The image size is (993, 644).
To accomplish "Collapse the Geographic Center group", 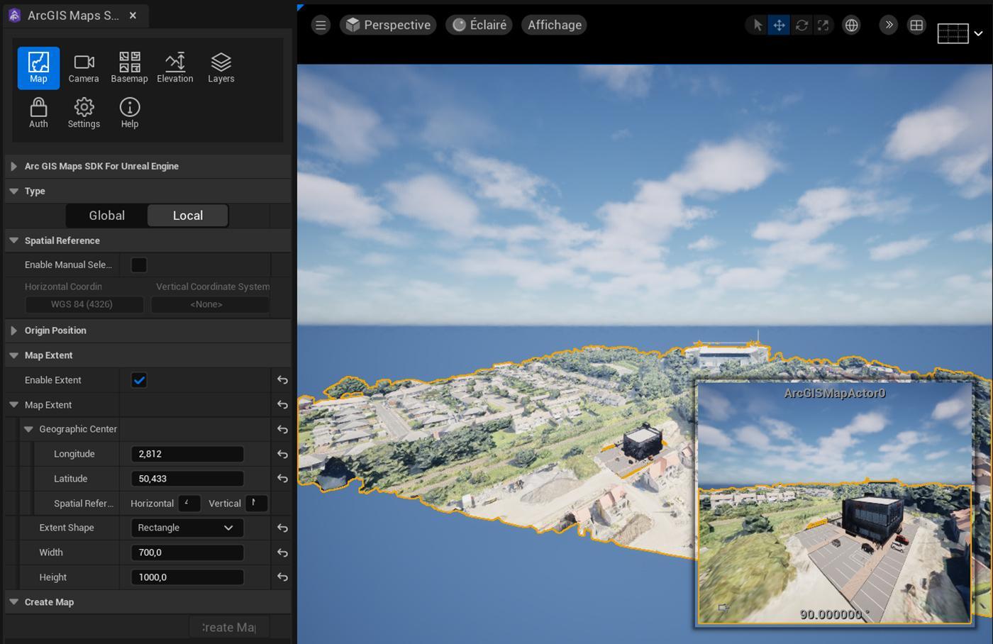I will pyautogui.click(x=28, y=429).
